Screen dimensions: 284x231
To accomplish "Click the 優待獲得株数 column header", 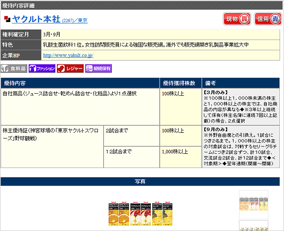I will pyautogui.click(x=181, y=83).
